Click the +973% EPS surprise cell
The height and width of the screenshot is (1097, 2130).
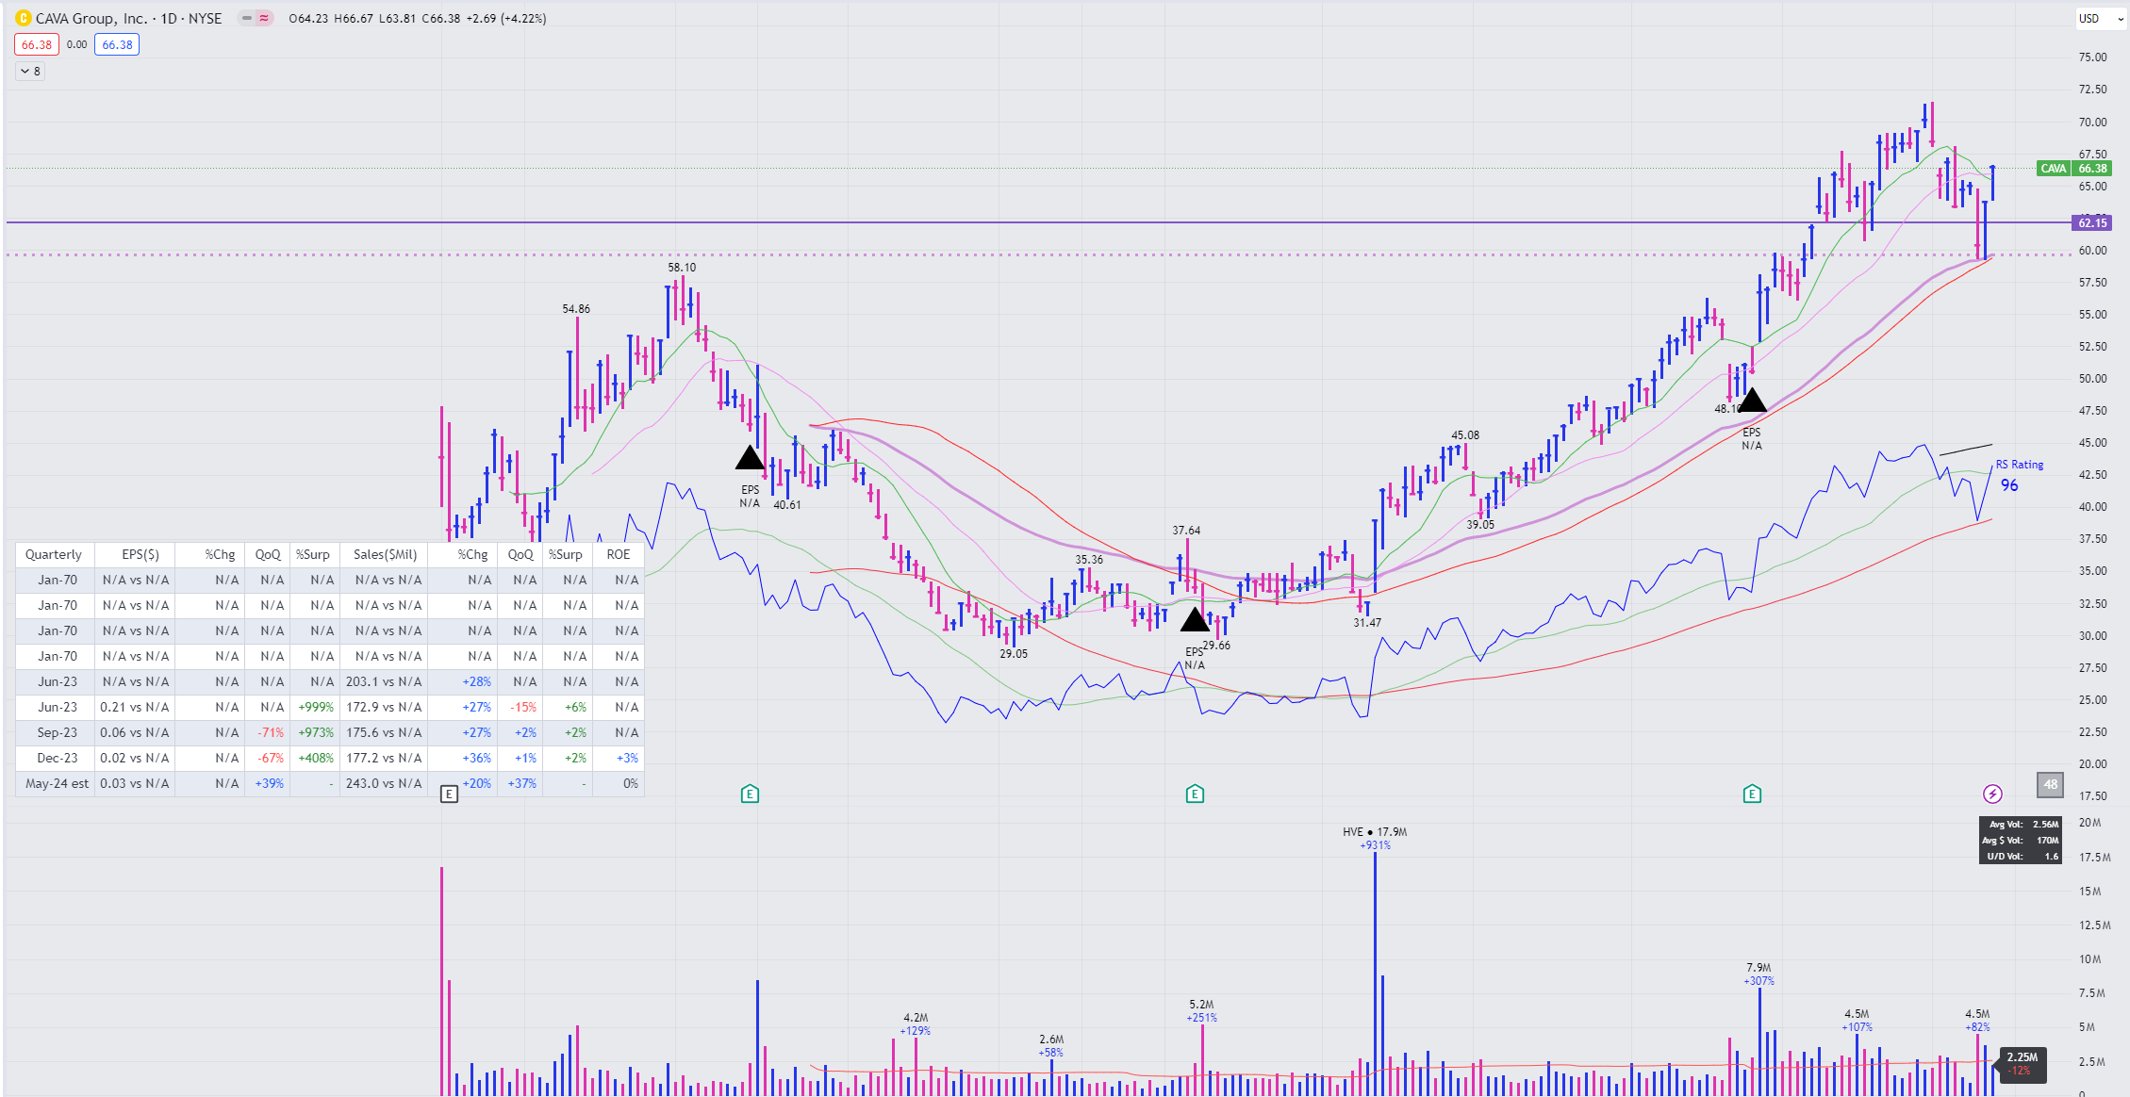(316, 732)
